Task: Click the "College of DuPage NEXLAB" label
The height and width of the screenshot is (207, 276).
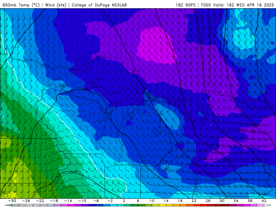Action: point(99,5)
